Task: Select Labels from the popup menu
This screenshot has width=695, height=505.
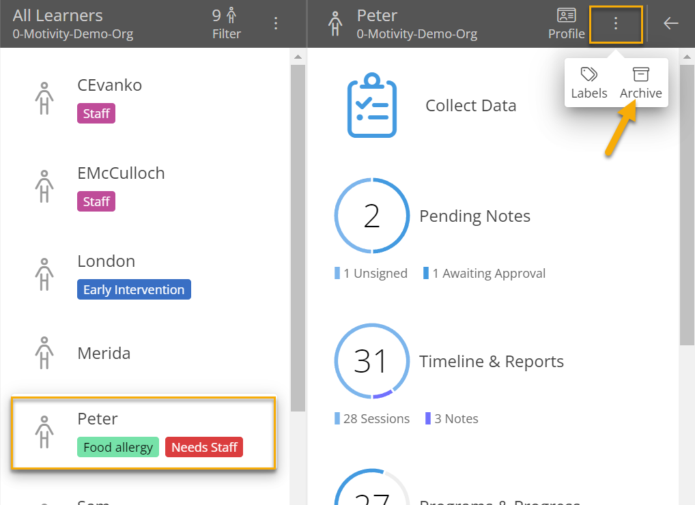Action: [588, 82]
